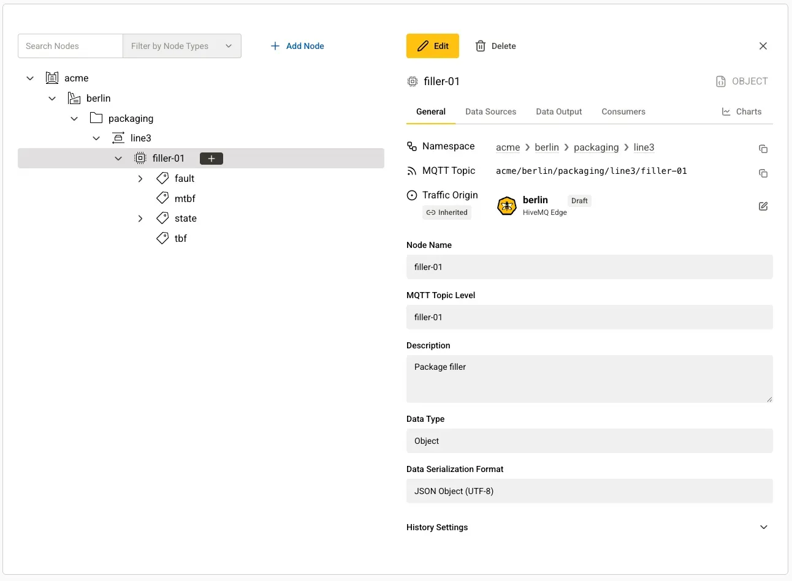The image size is (792, 581).
Task: Collapse the packaging tree node
Action: click(x=74, y=118)
